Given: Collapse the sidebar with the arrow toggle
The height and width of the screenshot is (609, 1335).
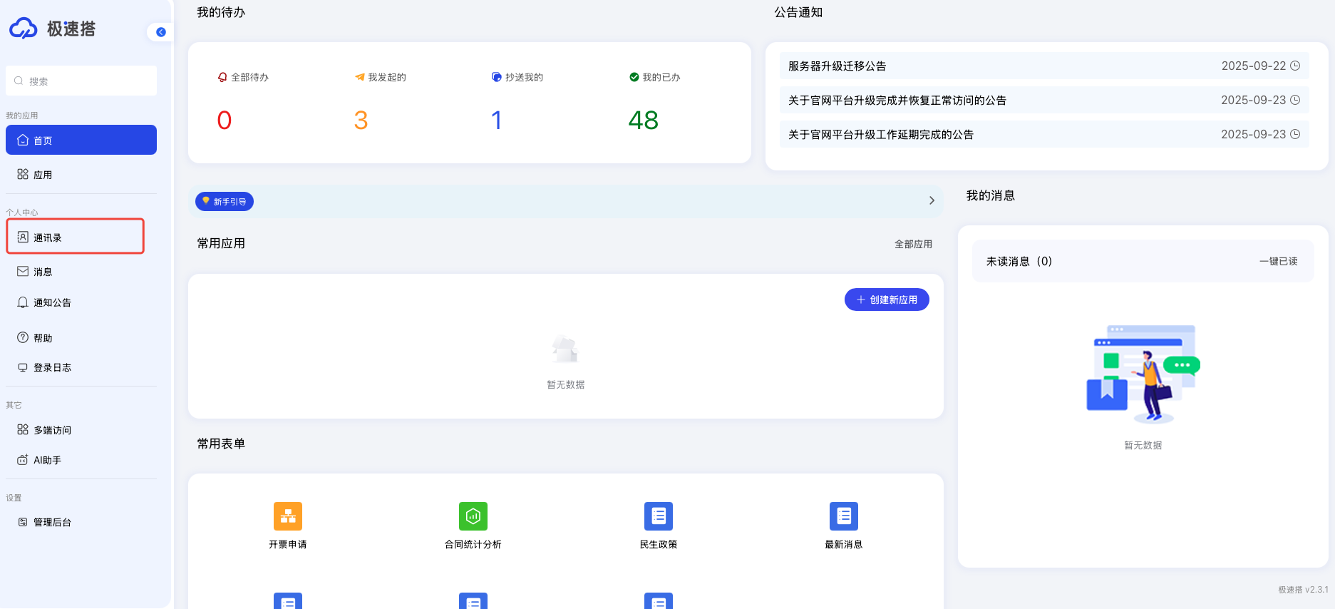Looking at the screenshot, I should (x=160, y=32).
